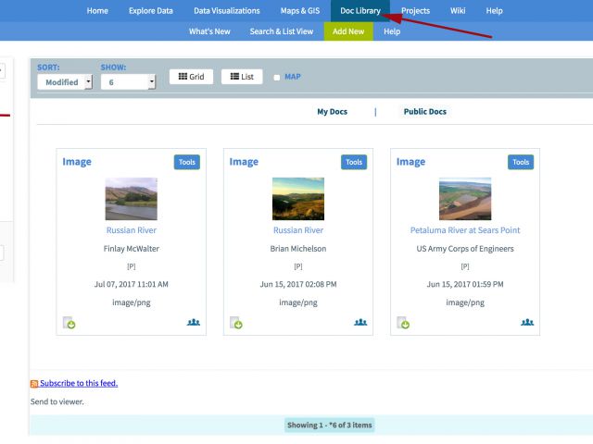Open Home in the top navigation
593x444 pixels.
(97, 10)
